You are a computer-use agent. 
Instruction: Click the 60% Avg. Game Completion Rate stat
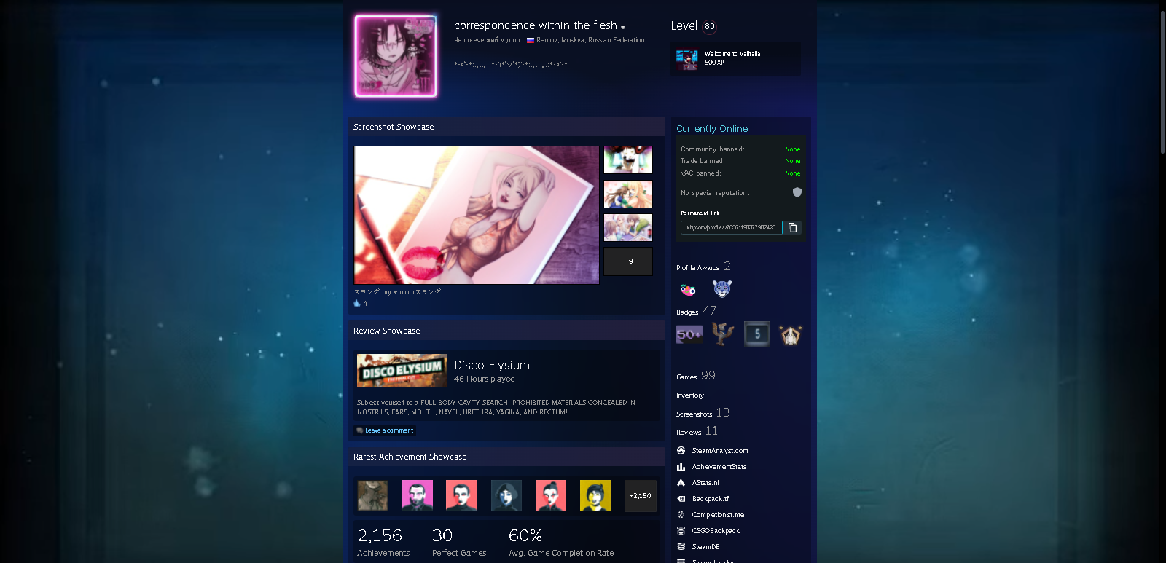coord(561,543)
